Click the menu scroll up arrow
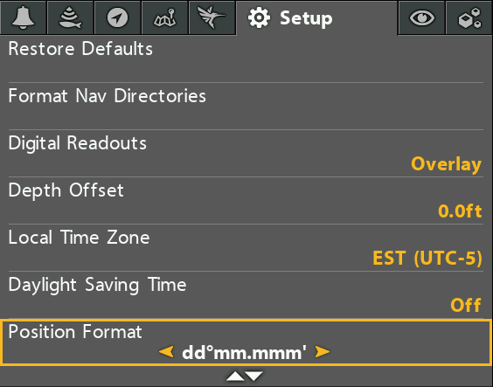493x387 pixels. tap(235, 376)
